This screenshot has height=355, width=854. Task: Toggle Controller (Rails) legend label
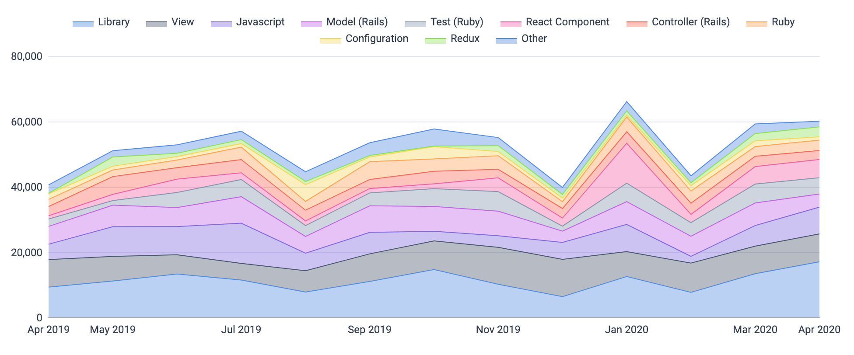pyautogui.click(x=690, y=22)
